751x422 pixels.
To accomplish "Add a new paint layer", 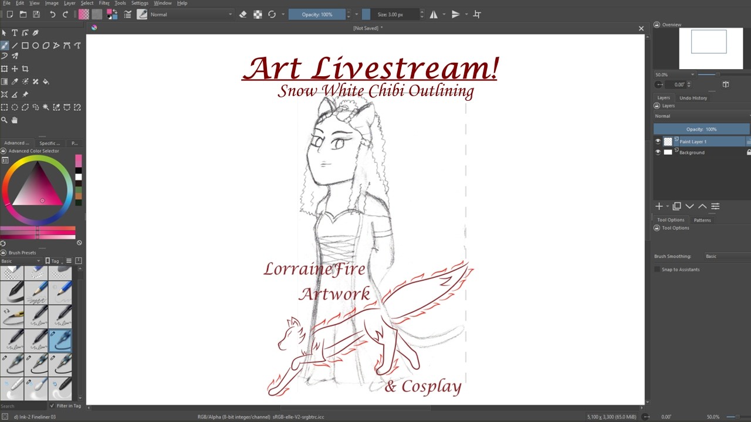I will click(x=659, y=206).
